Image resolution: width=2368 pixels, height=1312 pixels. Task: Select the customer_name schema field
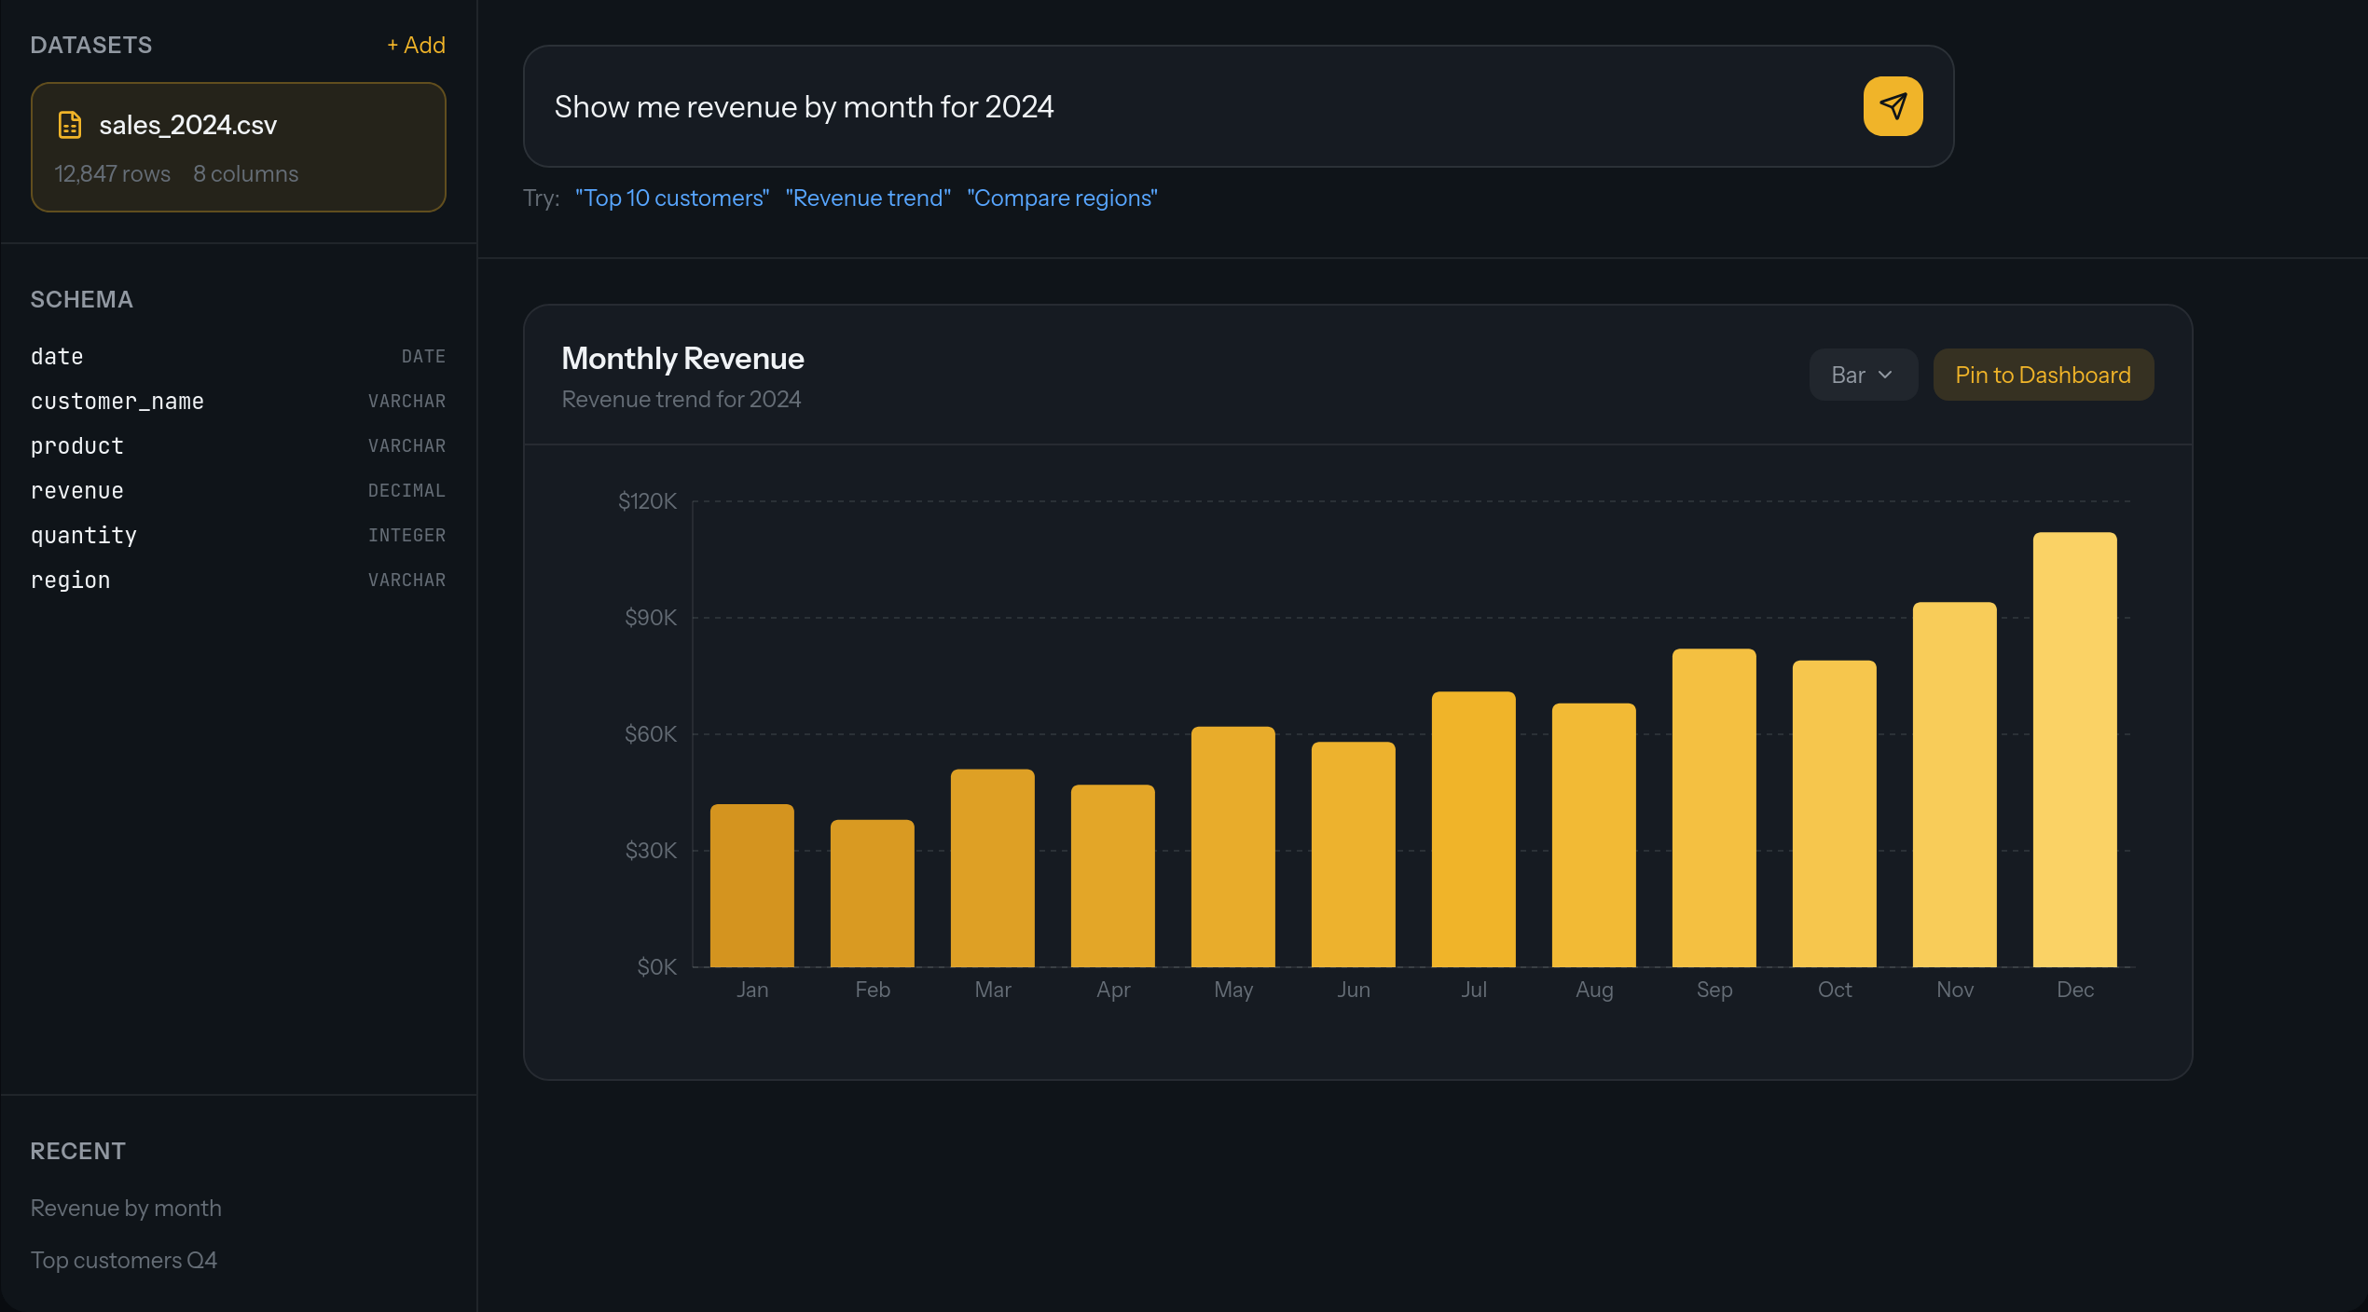(117, 402)
